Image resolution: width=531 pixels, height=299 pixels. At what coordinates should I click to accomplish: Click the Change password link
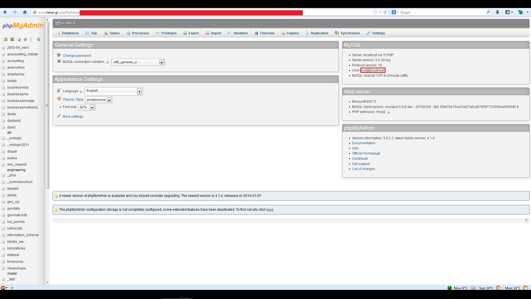click(x=77, y=56)
